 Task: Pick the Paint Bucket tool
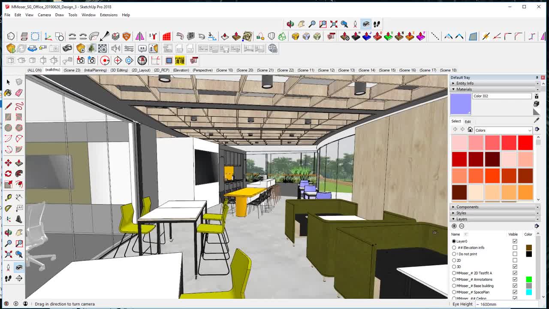point(8,93)
